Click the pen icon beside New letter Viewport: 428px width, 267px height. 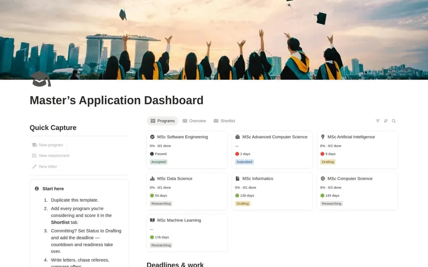tap(34, 166)
